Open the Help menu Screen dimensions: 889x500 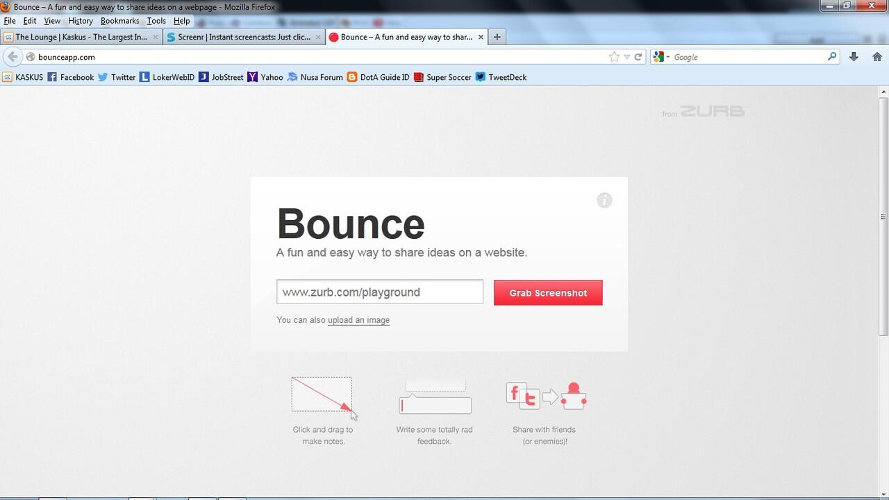181,21
